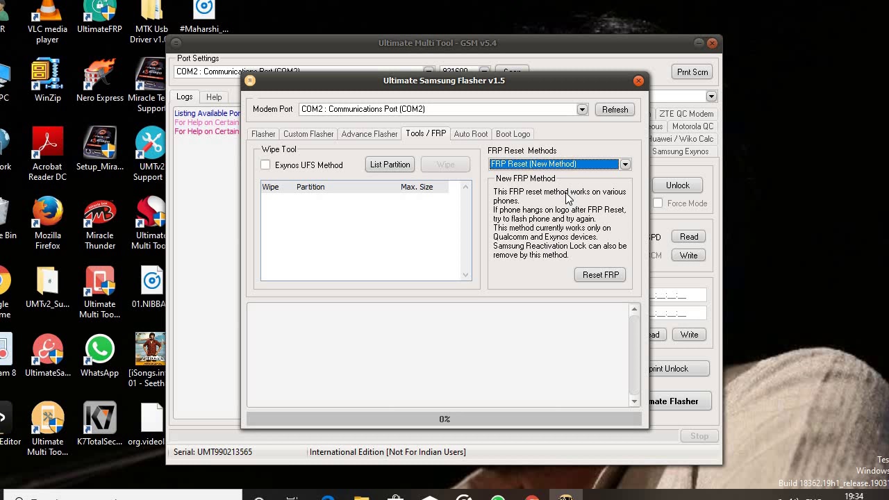The width and height of the screenshot is (889, 500).
Task: Enable the Exynos UFS Method checkbox
Action: tap(265, 165)
